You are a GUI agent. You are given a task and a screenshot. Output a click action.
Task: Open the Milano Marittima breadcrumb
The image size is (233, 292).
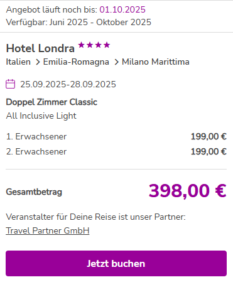pyautogui.click(x=156, y=62)
